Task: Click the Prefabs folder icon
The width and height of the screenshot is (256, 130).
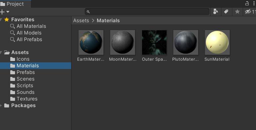Action: 13,72
